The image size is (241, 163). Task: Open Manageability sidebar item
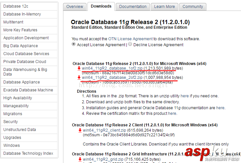[x=29, y=106]
